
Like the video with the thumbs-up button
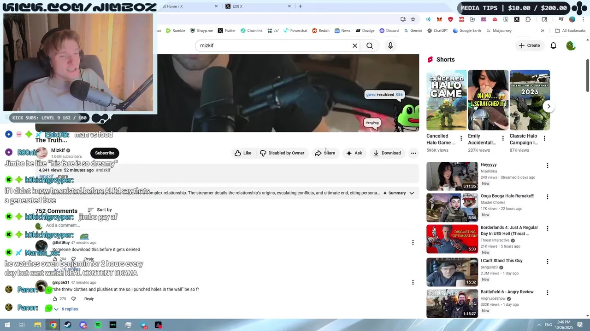pos(243,153)
